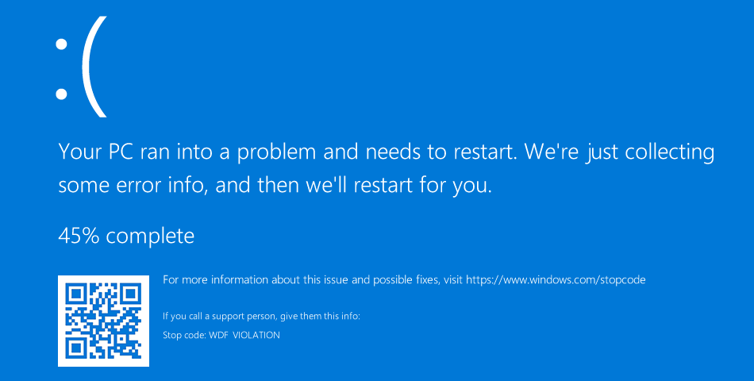
Task: Click the "Stop code:" label
Action: point(184,335)
